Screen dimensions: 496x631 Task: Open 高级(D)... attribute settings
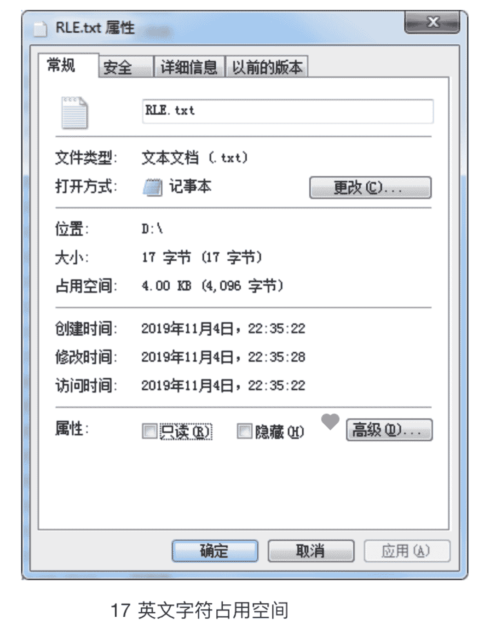pyautogui.click(x=389, y=430)
